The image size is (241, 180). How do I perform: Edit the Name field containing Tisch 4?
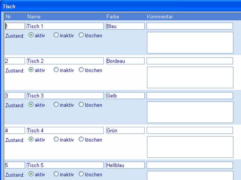click(x=65, y=131)
